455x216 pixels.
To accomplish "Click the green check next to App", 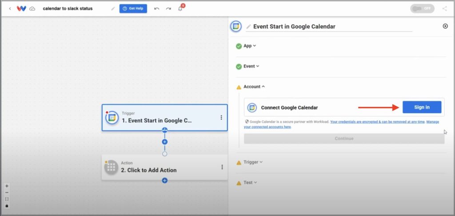I will click(x=239, y=46).
